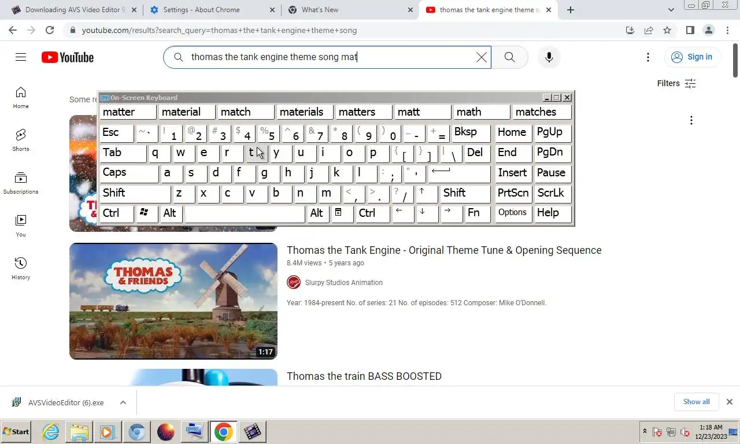Open the YouTube hamburger guide menu
This screenshot has width=740, height=444.
click(x=21, y=57)
